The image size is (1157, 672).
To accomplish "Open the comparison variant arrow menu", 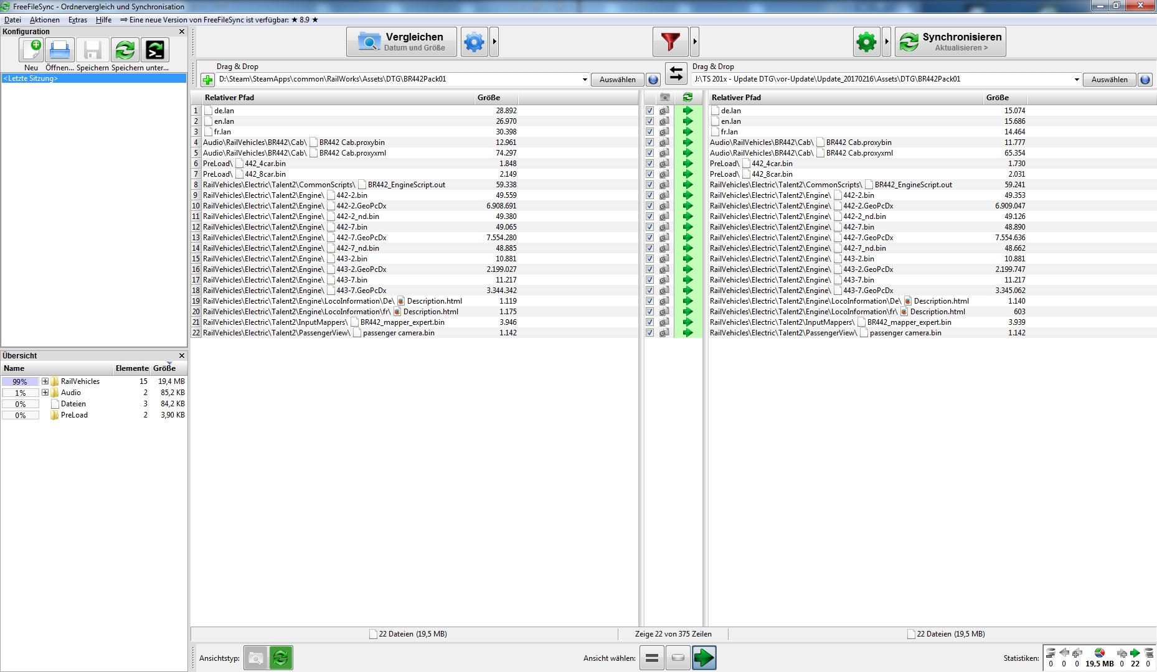I will [x=494, y=42].
